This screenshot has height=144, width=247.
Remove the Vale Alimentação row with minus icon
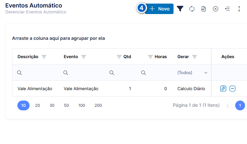pyautogui.click(x=232, y=88)
